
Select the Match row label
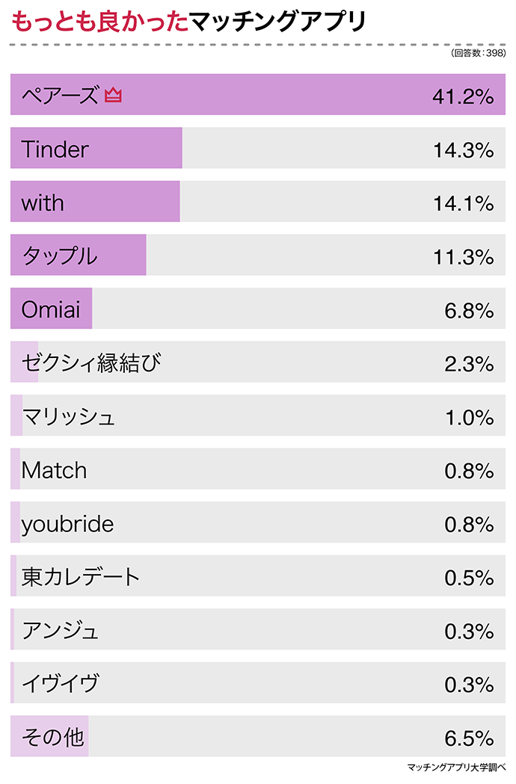(x=54, y=470)
